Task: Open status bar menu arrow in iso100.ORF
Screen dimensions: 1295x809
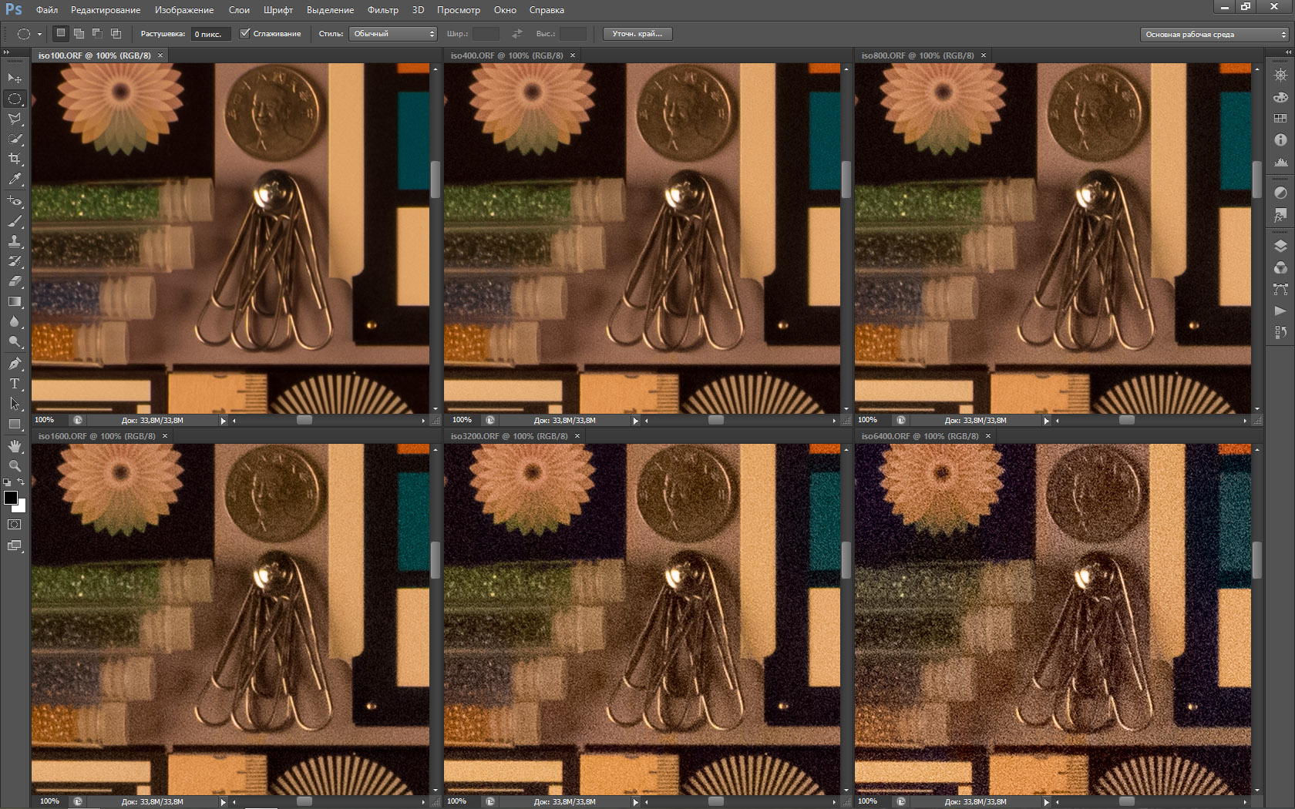Action: [224, 421]
